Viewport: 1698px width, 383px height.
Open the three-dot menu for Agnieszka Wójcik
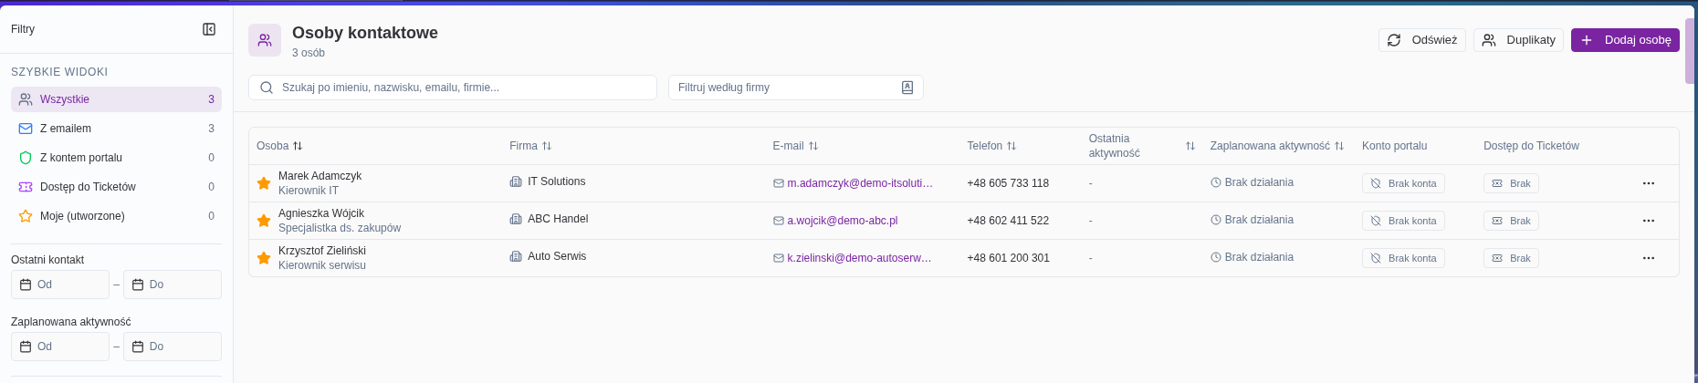(x=1649, y=221)
